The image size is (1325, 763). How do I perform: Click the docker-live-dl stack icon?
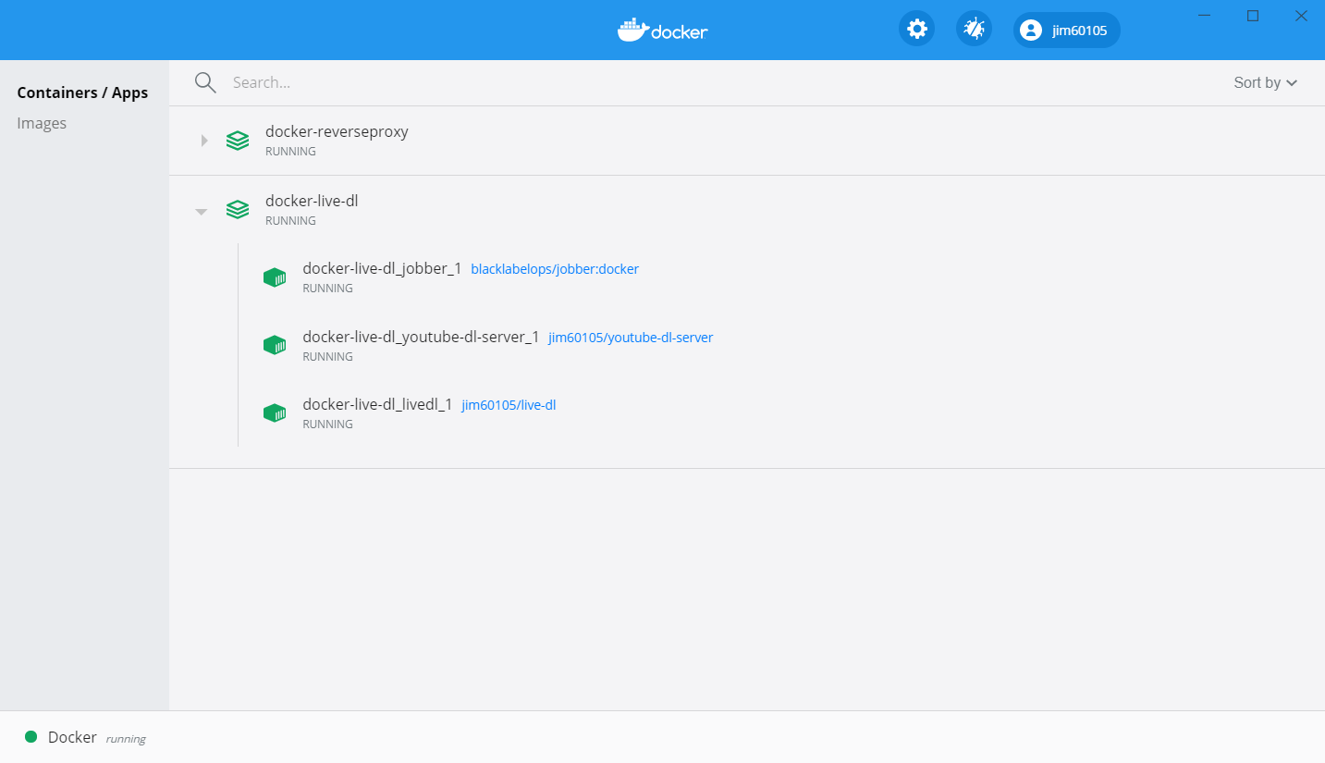pos(238,210)
